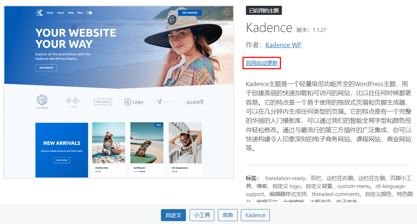This screenshot has height=224, width=417.
Task: Click the 标签： label
Action: tap(252, 178)
